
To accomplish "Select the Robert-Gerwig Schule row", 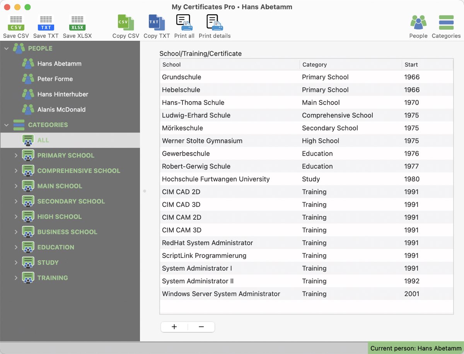I will pos(306,166).
